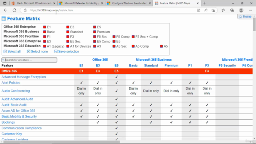Screen dimensions: 256x144
Task: Open Settings and more menu
Action: tap(250, 10)
